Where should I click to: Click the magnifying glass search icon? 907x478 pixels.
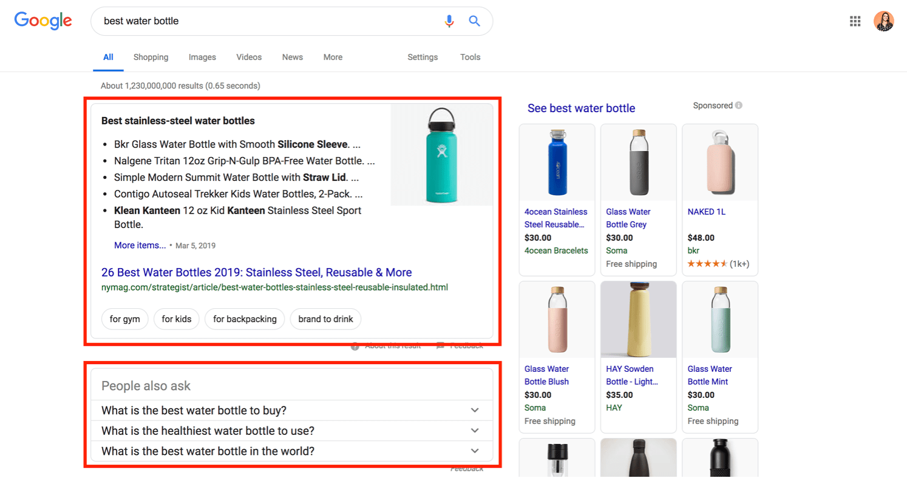click(475, 21)
